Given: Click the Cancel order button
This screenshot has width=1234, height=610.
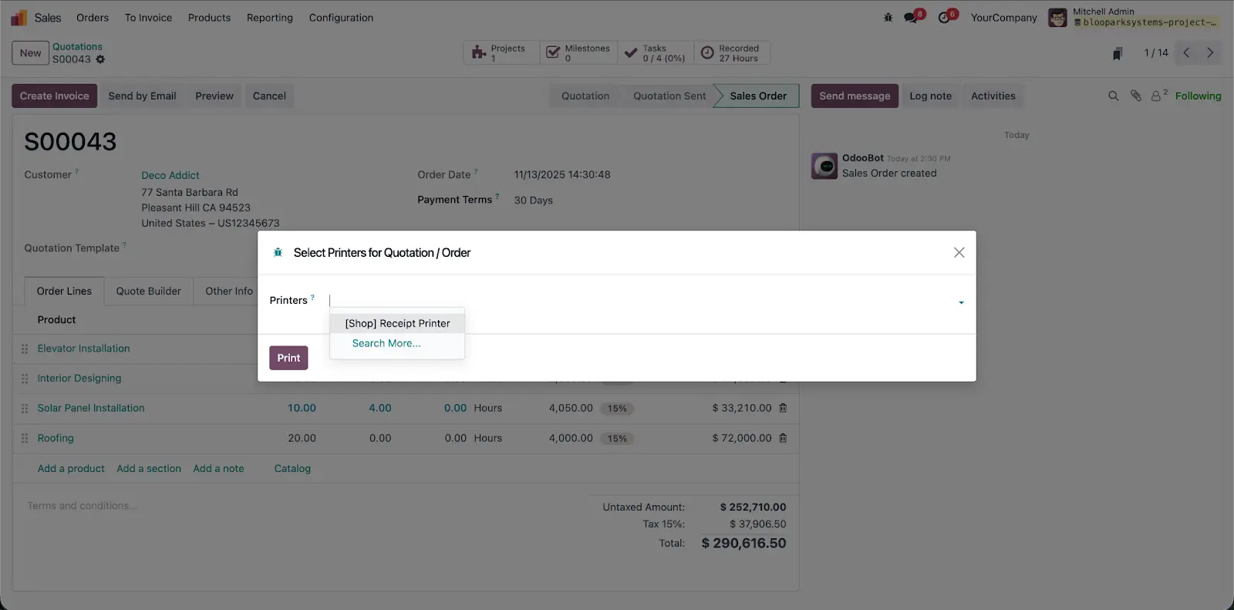Looking at the screenshot, I should [269, 96].
